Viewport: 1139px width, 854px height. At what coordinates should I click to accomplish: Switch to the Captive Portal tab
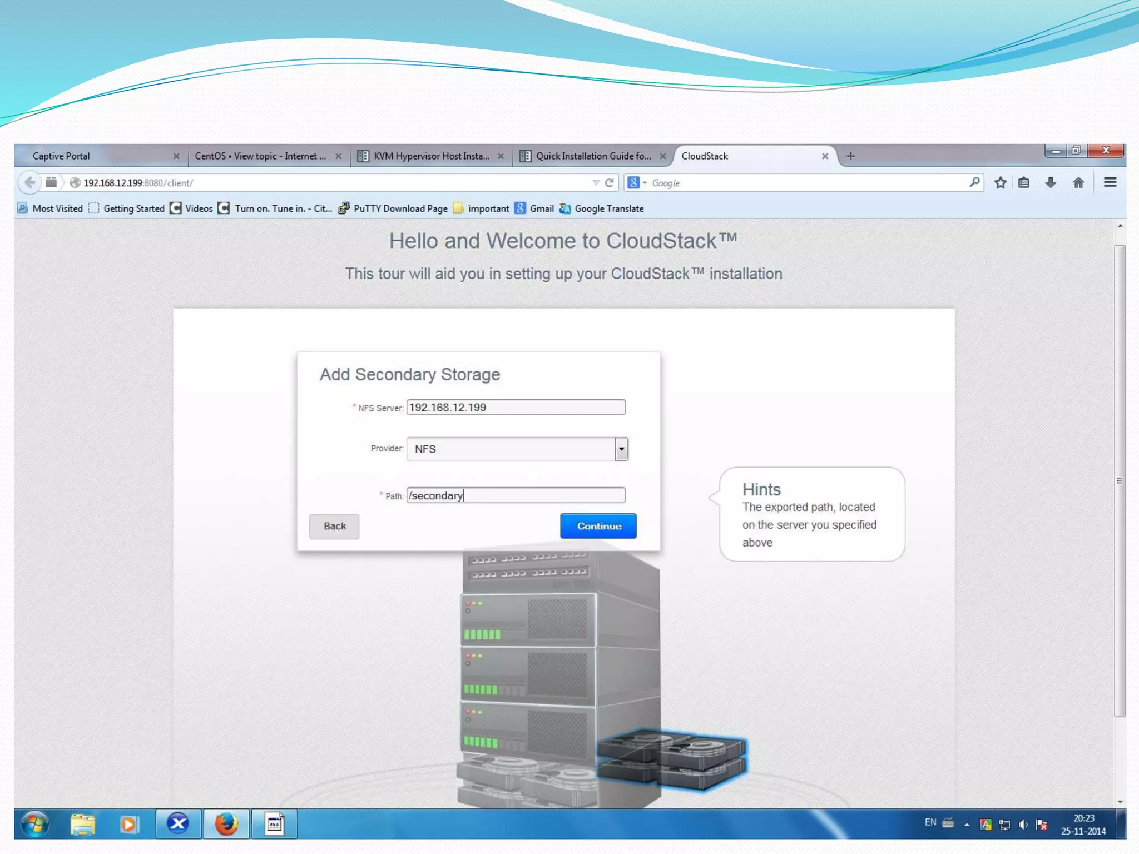[61, 156]
